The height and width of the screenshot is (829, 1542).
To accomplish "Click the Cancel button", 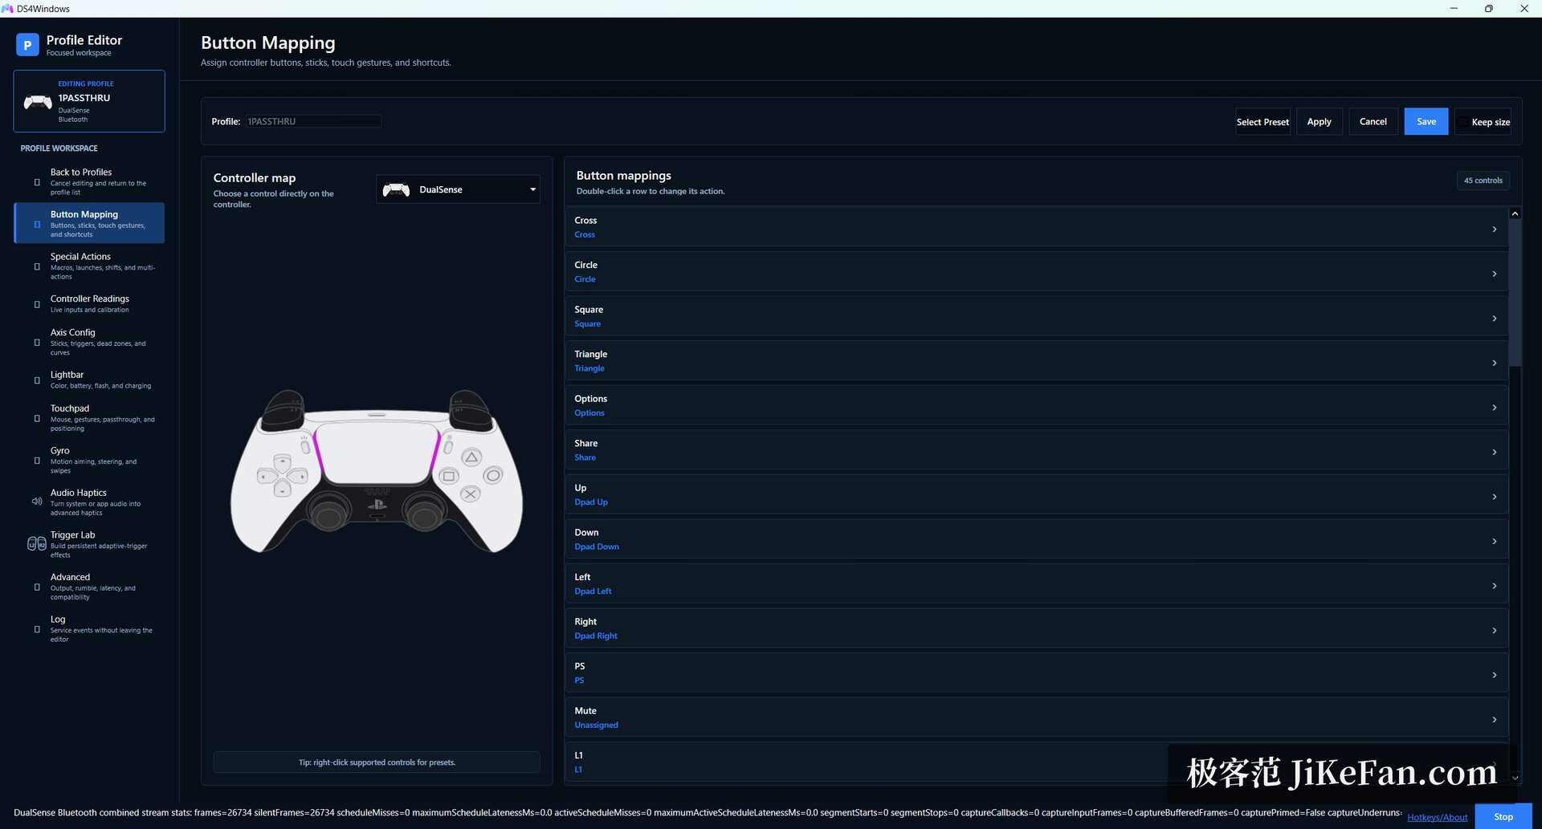I will tap(1373, 122).
